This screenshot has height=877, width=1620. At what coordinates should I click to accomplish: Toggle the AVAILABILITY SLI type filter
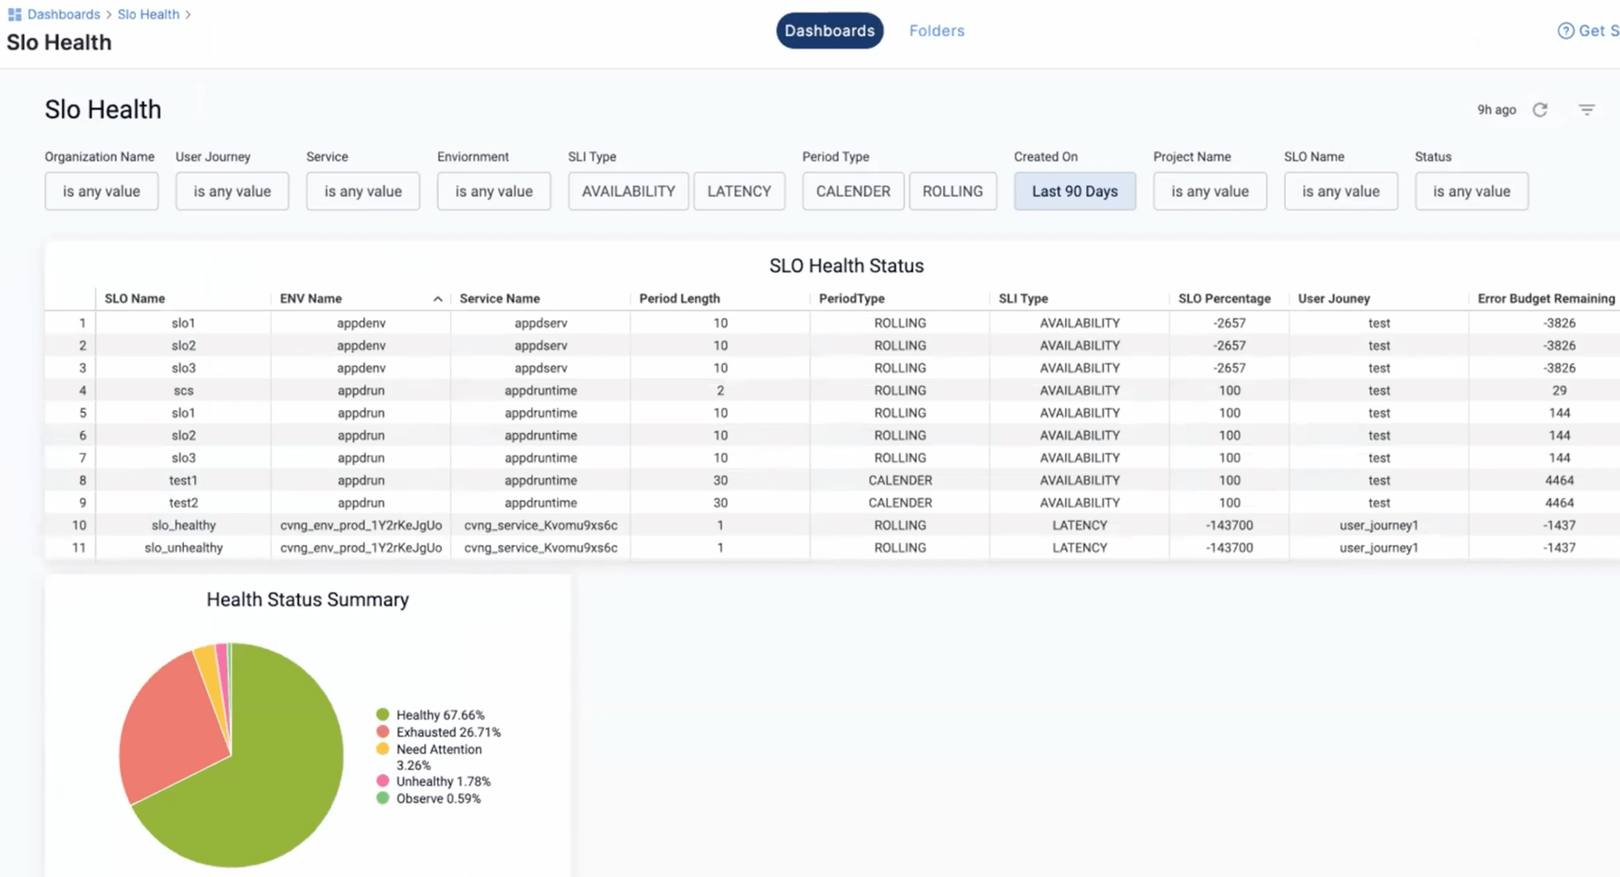628,191
